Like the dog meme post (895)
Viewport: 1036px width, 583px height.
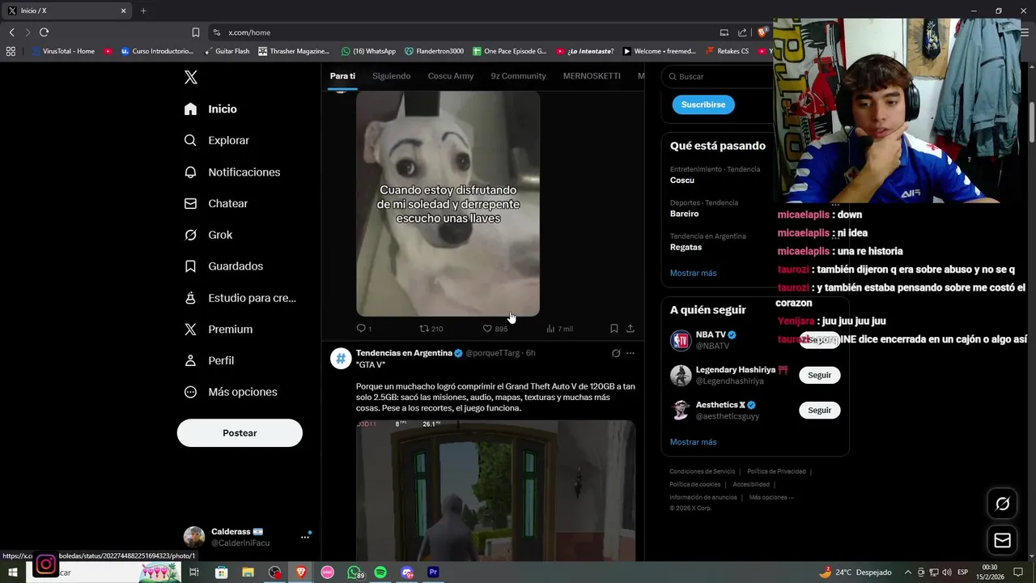[495, 329]
